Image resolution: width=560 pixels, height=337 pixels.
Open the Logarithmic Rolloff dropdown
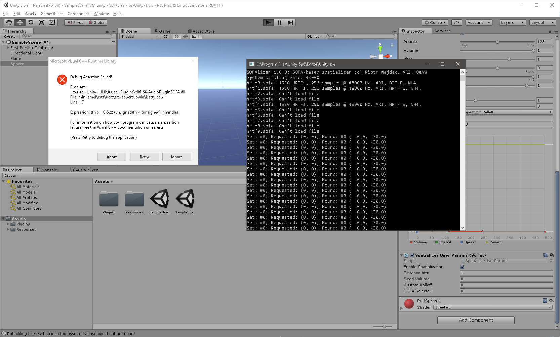pyautogui.click(x=509, y=112)
